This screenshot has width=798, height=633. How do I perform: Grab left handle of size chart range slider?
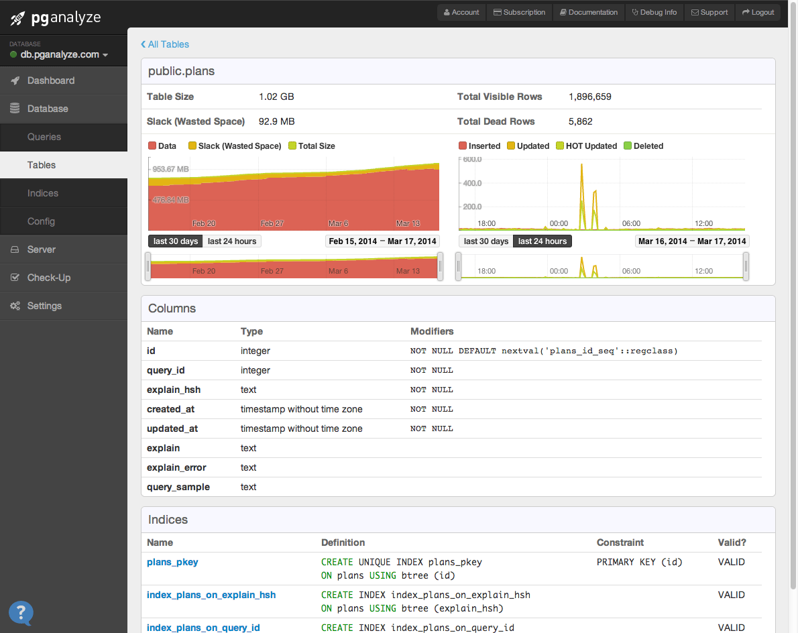148,266
